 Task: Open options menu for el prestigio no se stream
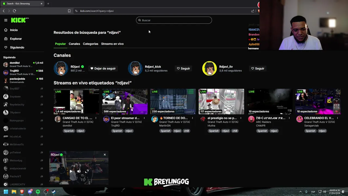241,118
